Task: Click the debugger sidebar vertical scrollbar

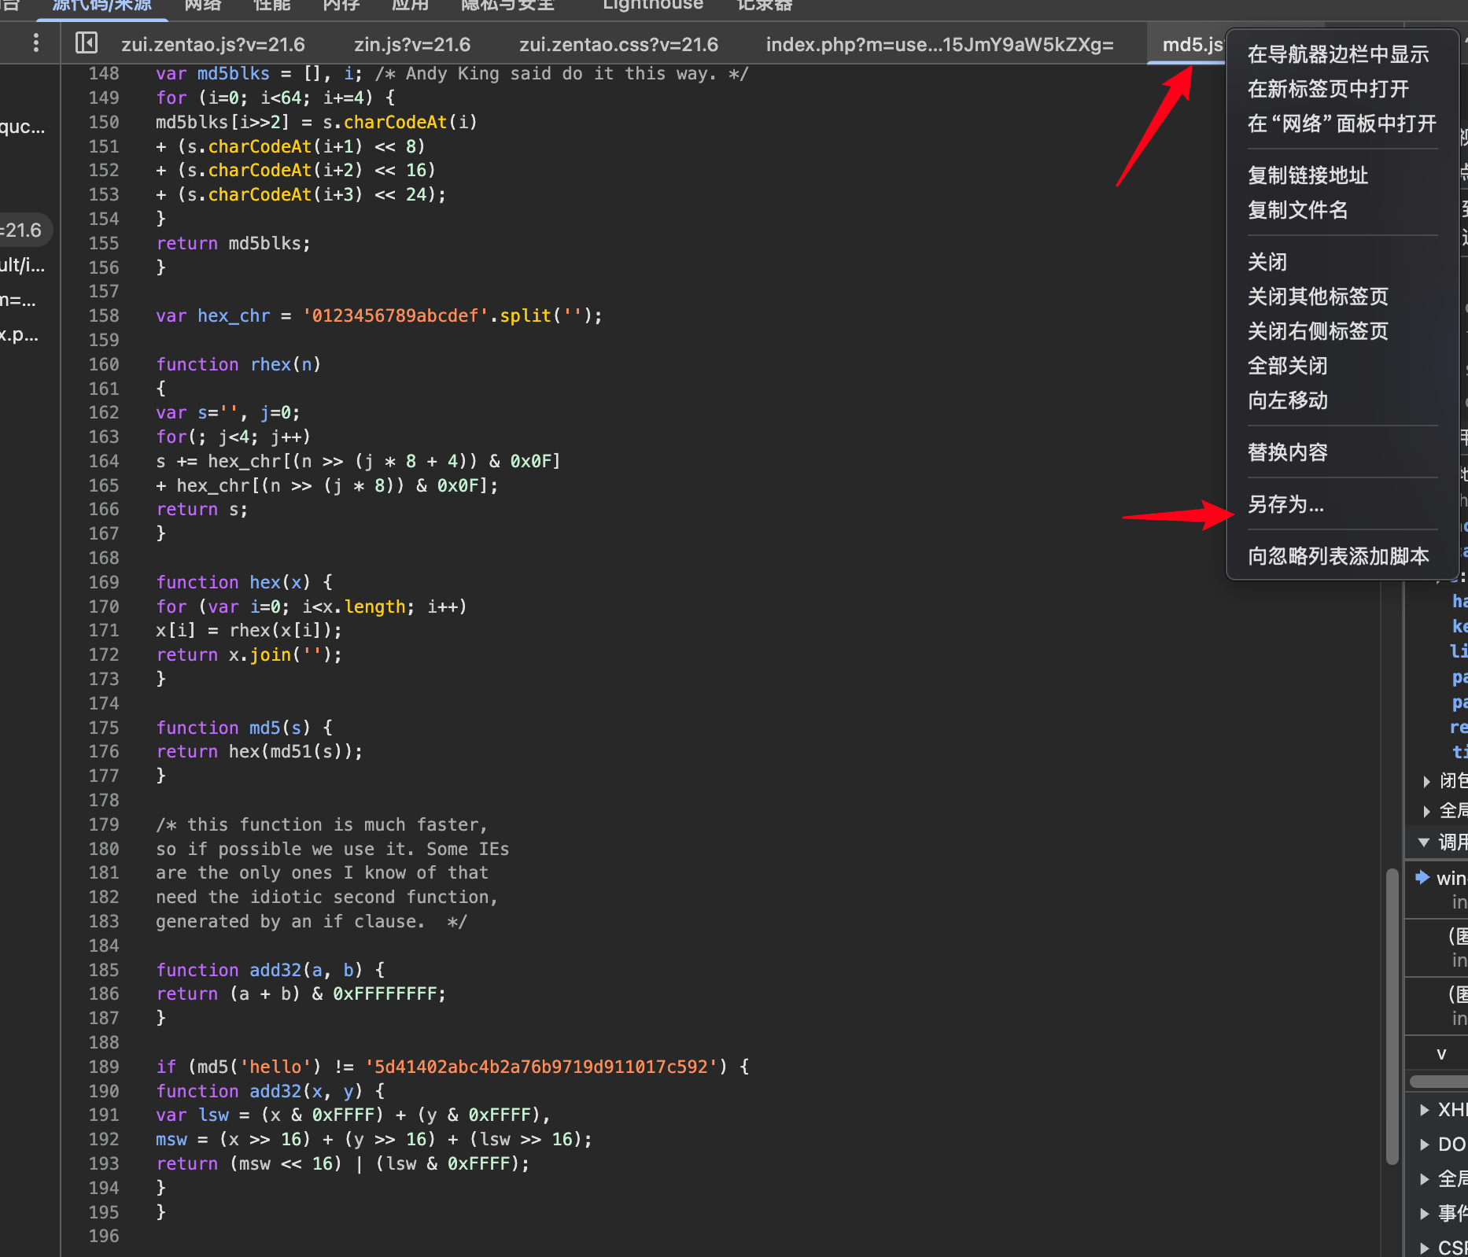Action: (1392, 1015)
